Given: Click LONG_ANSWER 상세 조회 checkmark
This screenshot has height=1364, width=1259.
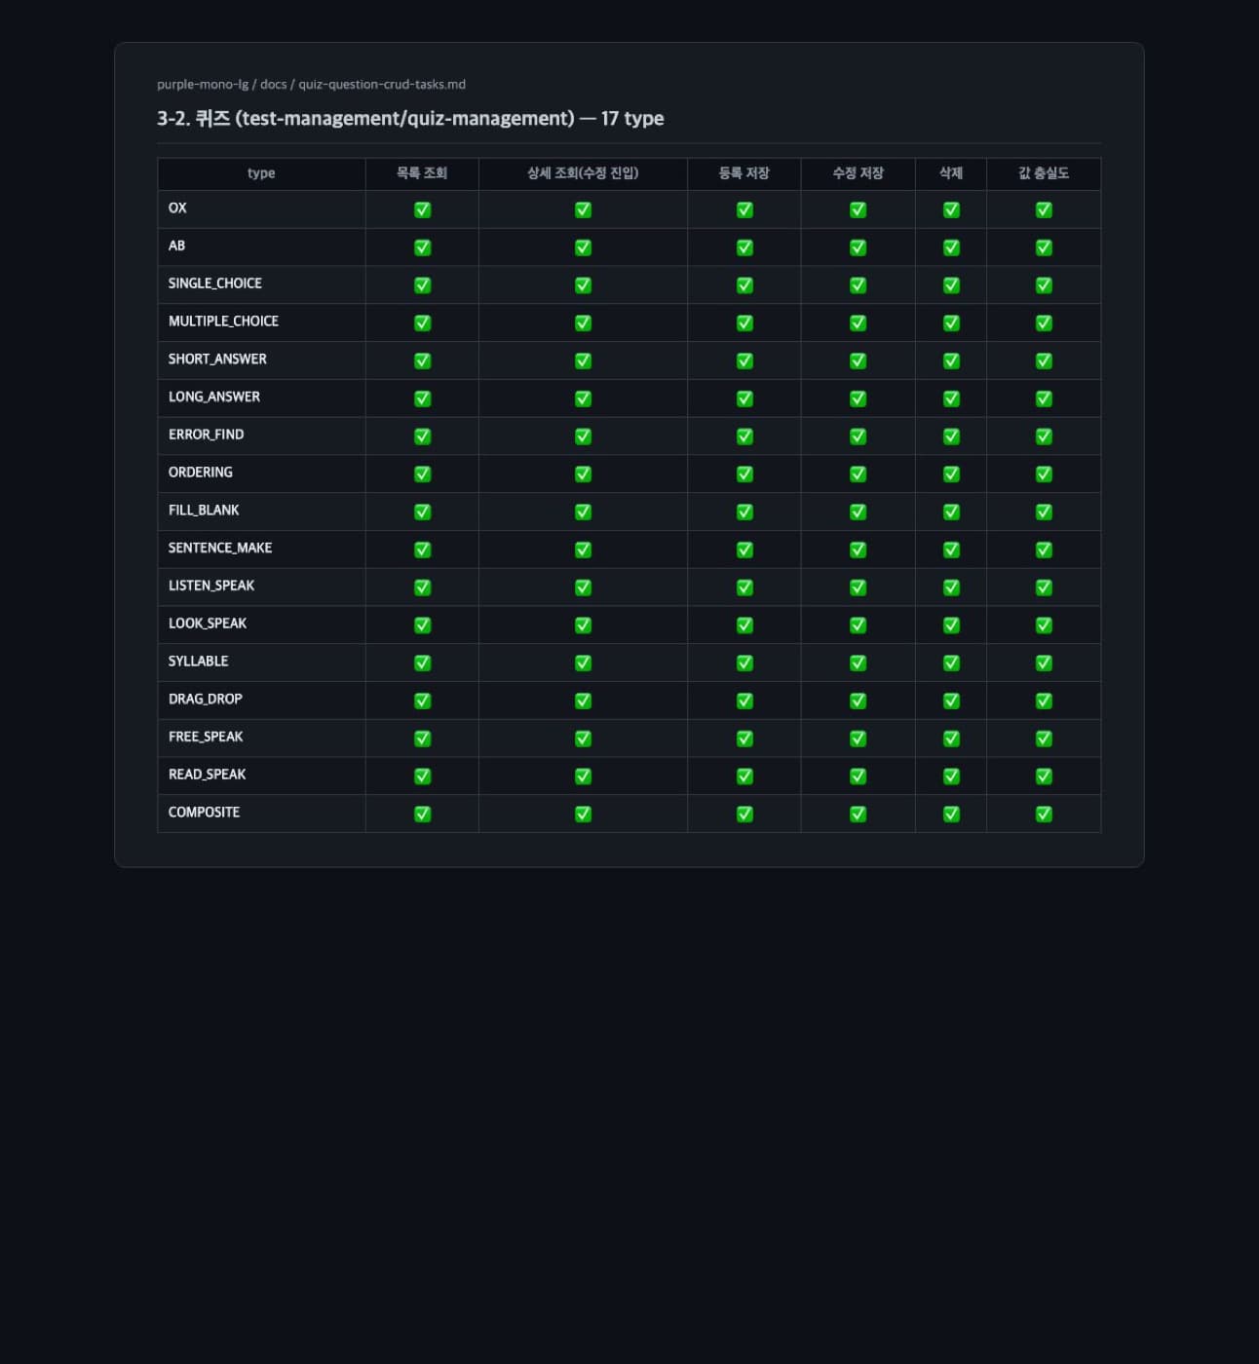Looking at the screenshot, I should click(583, 398).
